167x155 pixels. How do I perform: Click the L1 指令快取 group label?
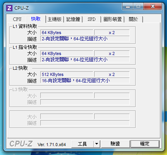click(25, 47)
